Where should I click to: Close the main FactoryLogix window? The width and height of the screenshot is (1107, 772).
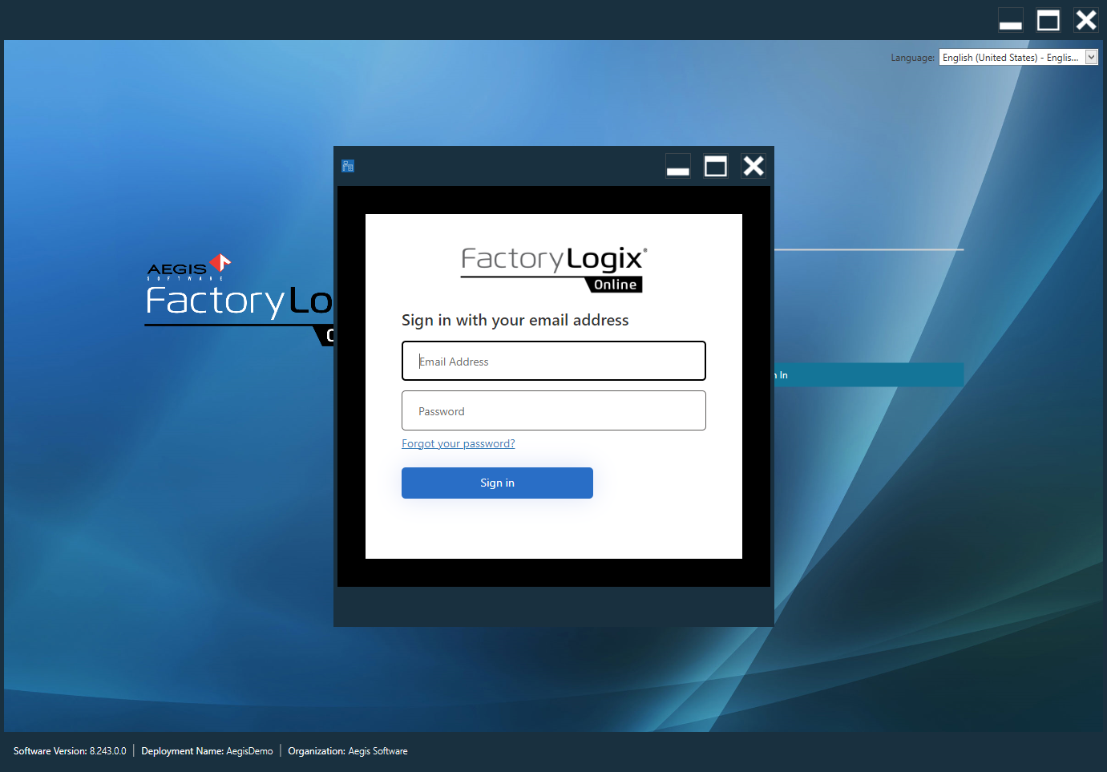[x=1085, y=20]
